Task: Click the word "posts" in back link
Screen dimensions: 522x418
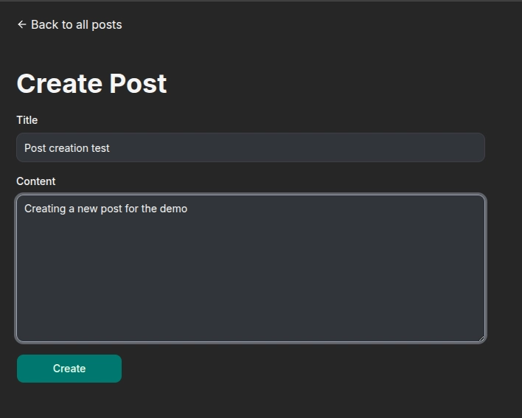Action: tap(107, 24)
